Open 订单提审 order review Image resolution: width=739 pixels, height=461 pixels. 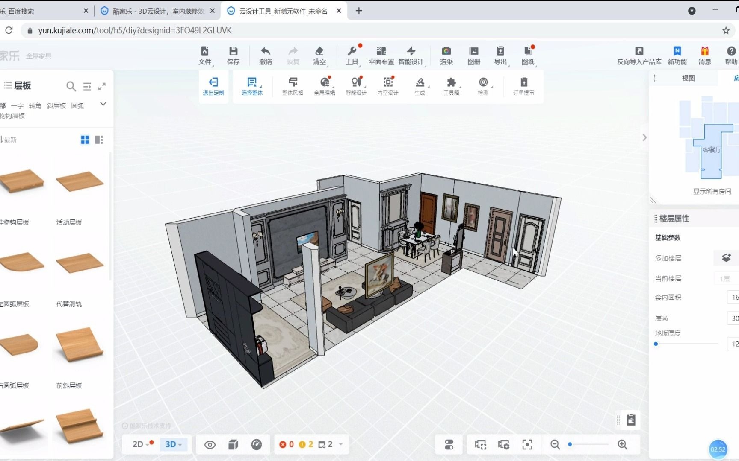[x=524, y=86]
